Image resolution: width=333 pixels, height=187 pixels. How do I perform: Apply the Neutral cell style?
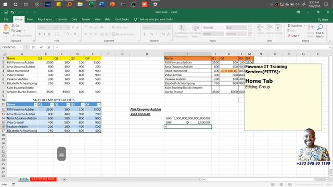pos(236,34)
